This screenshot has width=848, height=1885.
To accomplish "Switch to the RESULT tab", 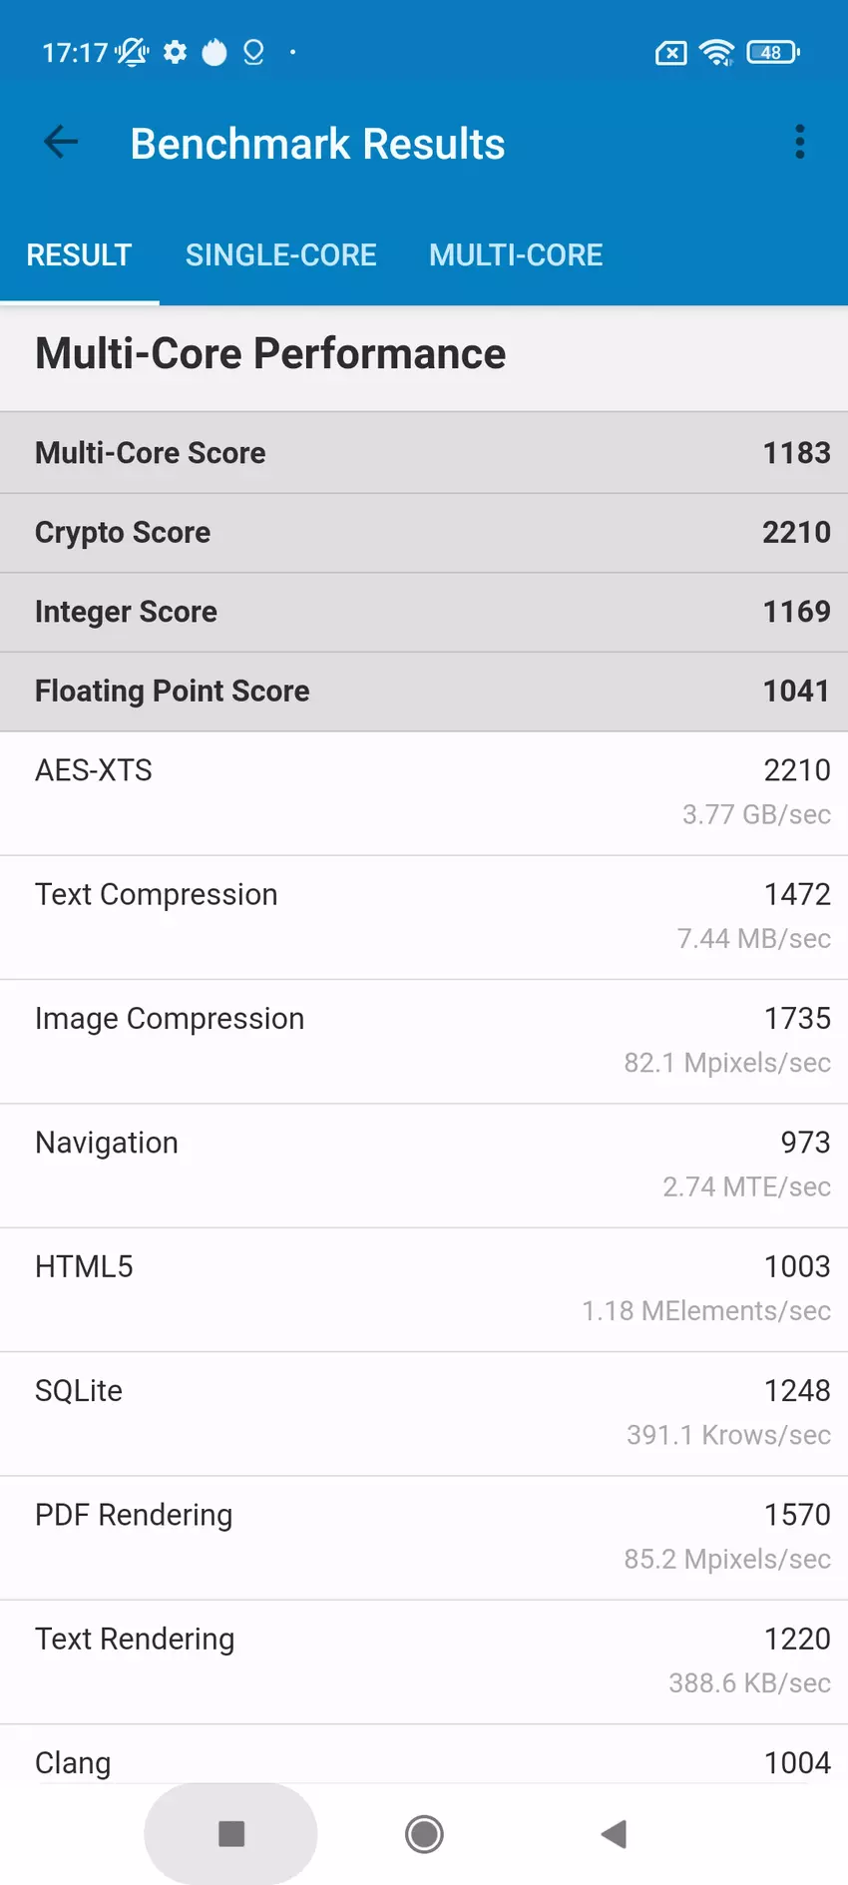I will (79, 255).
